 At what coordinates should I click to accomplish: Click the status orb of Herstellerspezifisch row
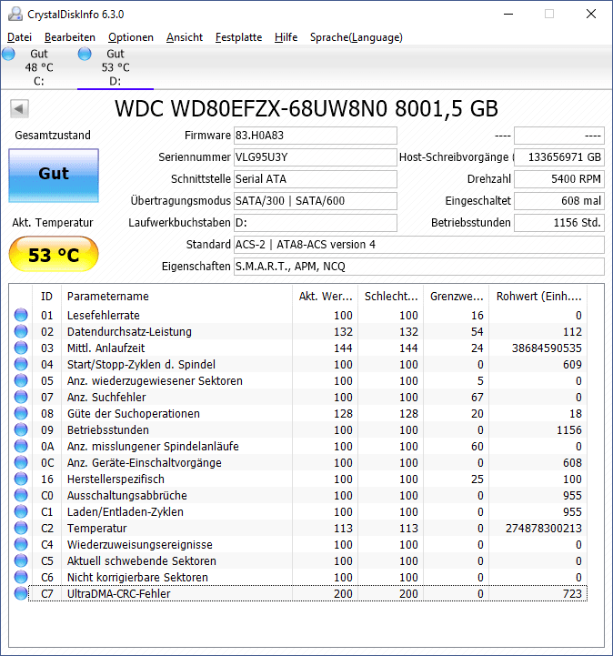pyautogui.click(x=21, y=479)
